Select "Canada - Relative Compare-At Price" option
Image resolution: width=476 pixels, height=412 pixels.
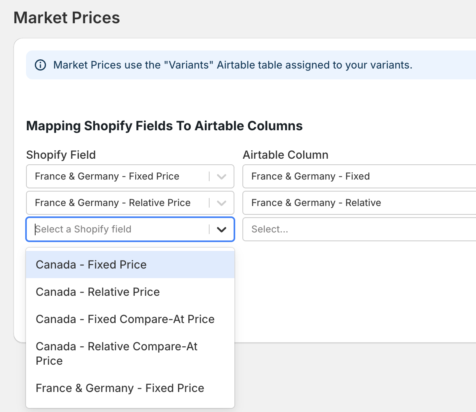(x=116, y=353)
